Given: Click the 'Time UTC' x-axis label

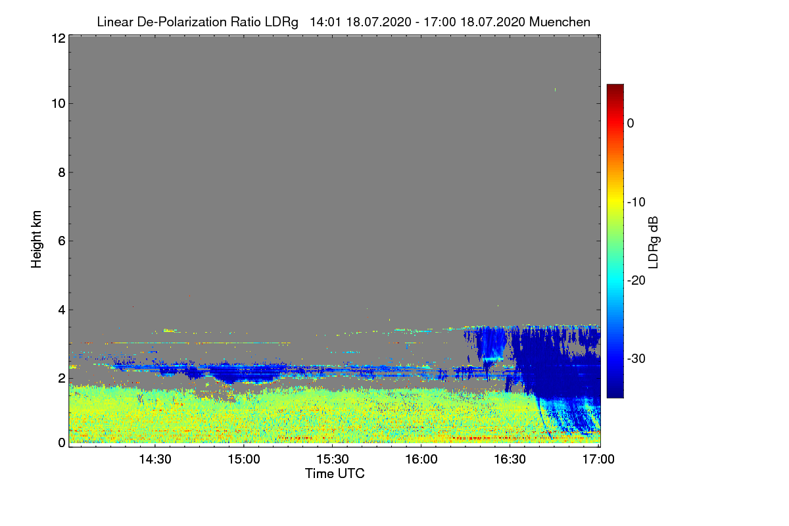Looking at the screenshot, I should point(335,473).
